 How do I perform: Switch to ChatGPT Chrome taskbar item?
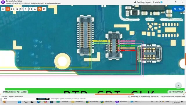pyautogui.click(x=106, y=102)
